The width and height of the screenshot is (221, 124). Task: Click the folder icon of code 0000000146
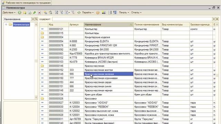point(42,66)
